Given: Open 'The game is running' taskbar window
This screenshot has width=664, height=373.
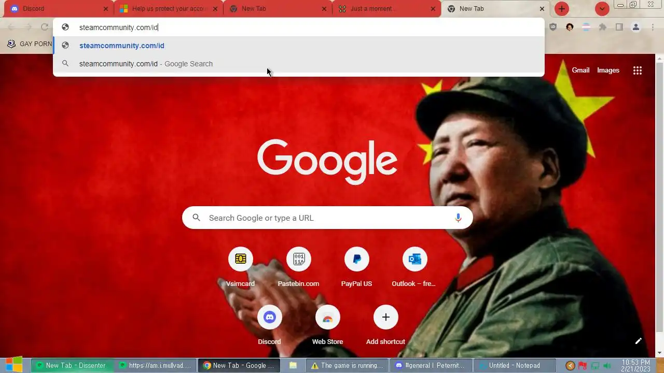Looking at the screenshot, I should [x=347, y=365].
